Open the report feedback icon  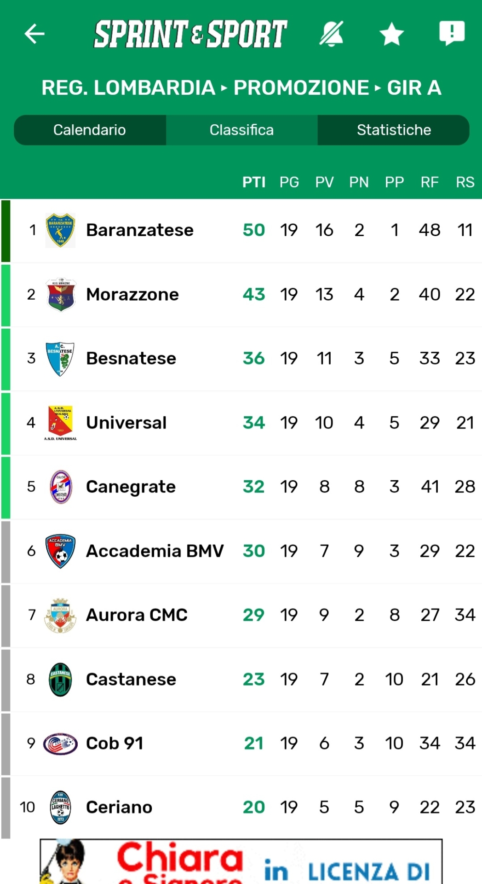coord(452,33)
